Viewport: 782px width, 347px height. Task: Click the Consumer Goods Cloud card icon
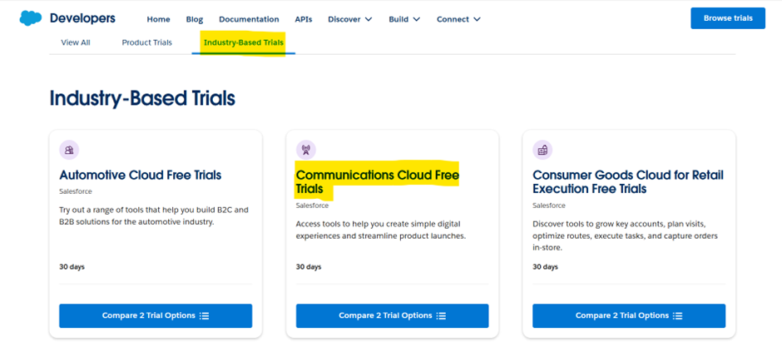(x=542, y=150)
